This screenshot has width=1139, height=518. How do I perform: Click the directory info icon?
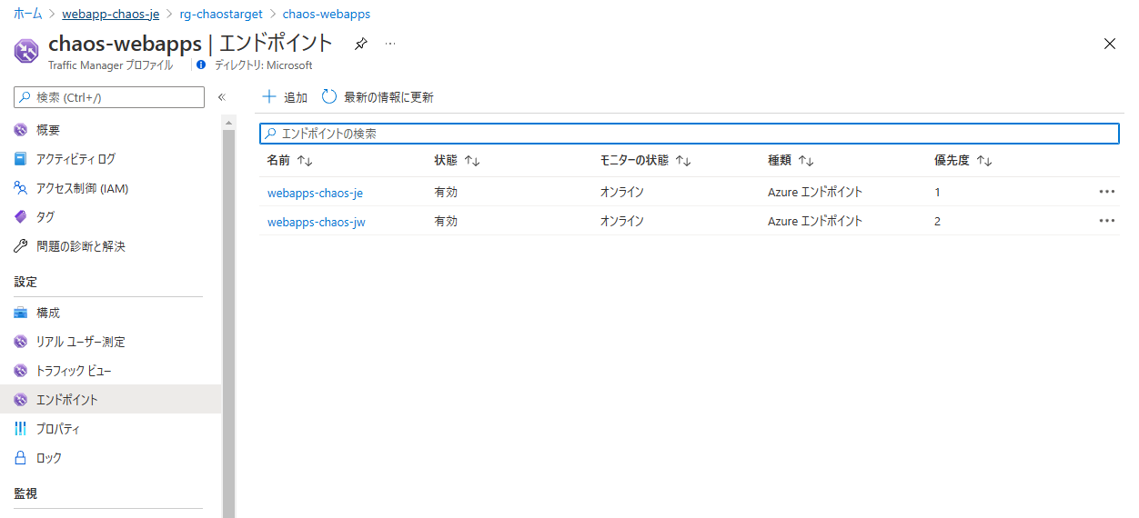pyautogui.click(x=202, y=65)
